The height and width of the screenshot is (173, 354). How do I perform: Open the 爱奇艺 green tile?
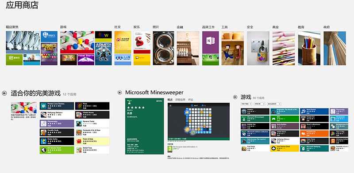(14, 60)
